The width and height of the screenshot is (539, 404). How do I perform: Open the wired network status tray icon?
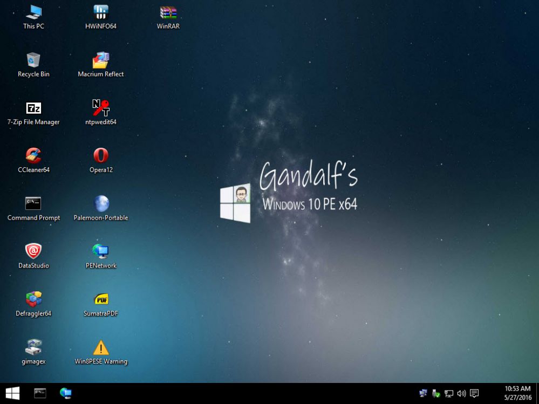click(x=448, y=393)
